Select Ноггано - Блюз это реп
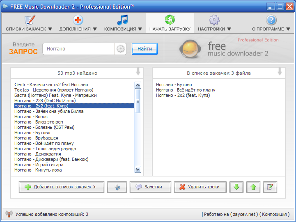 [39, 122]
